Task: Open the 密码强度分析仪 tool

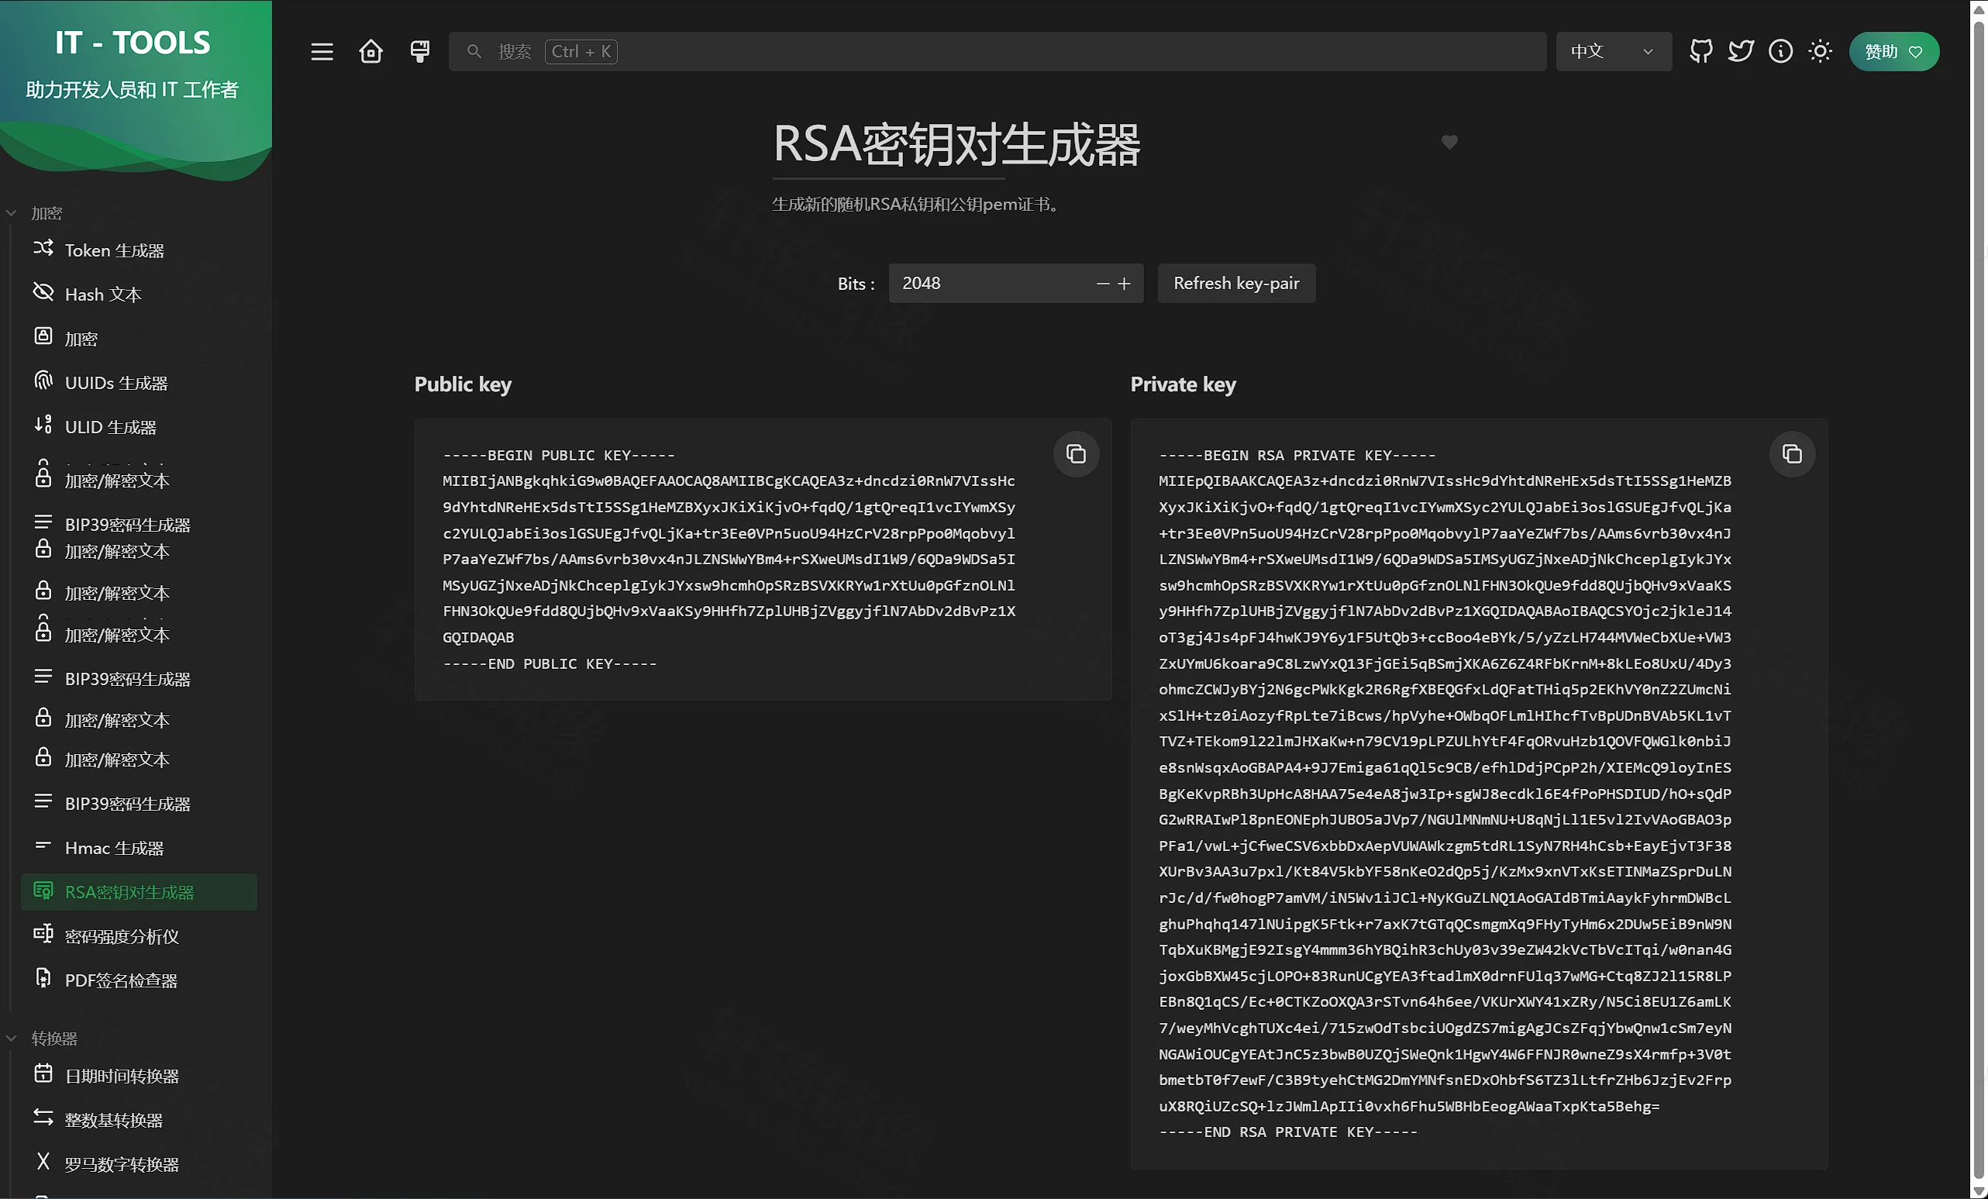Action: click(139, 936)
